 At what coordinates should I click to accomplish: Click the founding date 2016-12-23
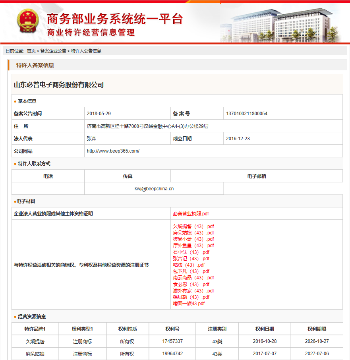(238, 139)
